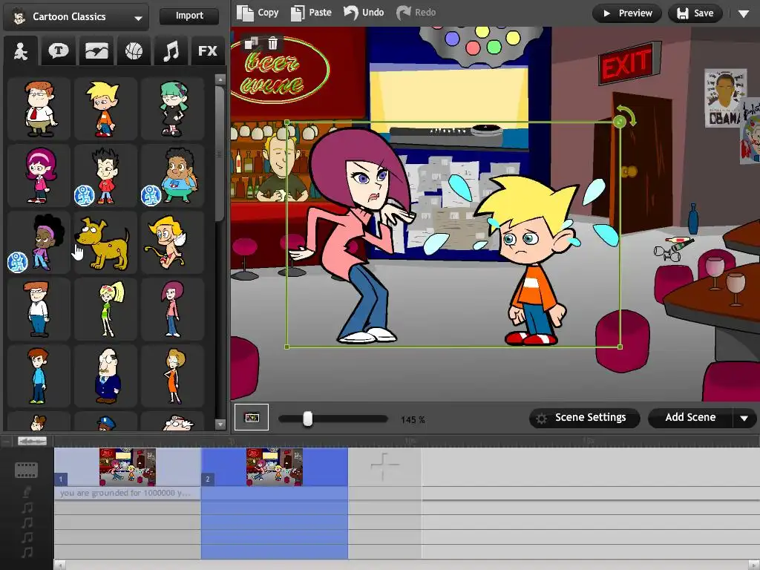Image resolution: width=760 pixels, height=570 pixels.
Task: Click the add new scene plus placeholder
Action: [x=384, y=466]
